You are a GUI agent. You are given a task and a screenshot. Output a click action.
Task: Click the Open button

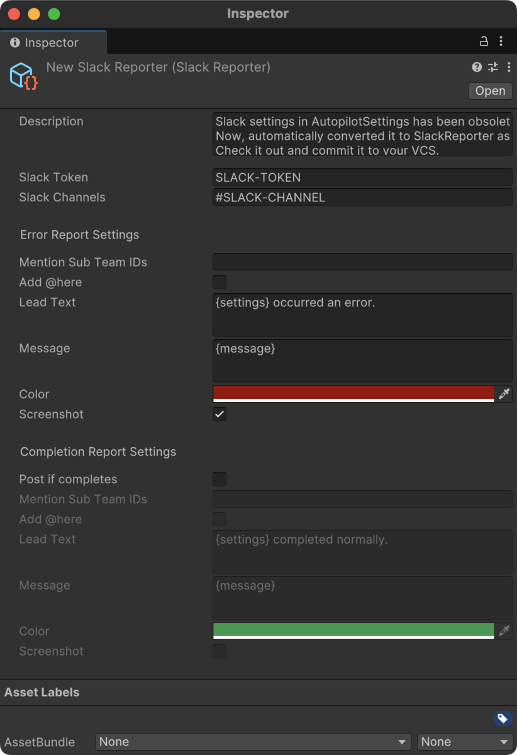click(x=491, y=91)
